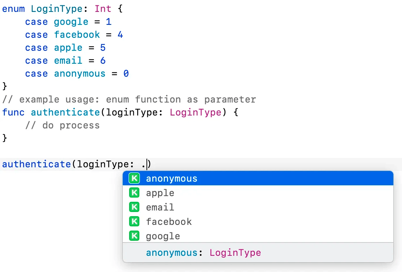Image resolution: width=402 pixels, height=272 pixels.
Task: Choose apple from the completion list
Action: pos(258,193)
